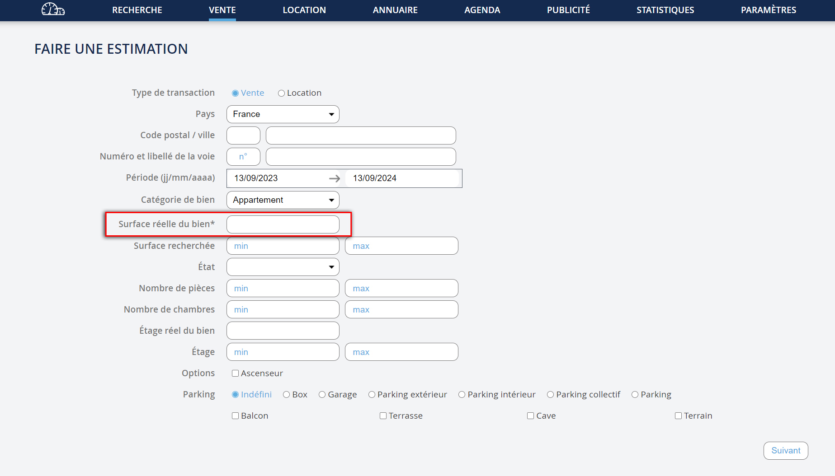Image resolution: width=835 pixels, height=476 pixels.
Task: Choose Parking extérieur radio button
Action: pyautogui.click(x=372, y=395)
